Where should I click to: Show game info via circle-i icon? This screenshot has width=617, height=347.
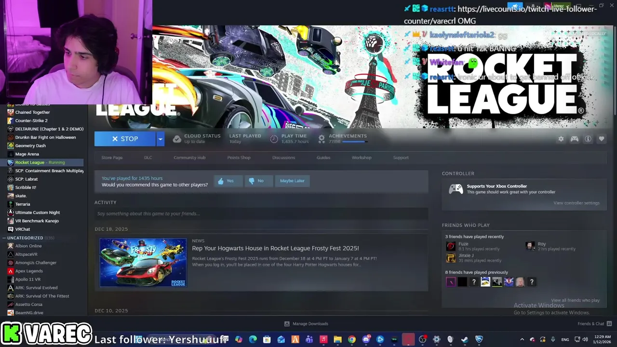pyautogui.click(x=588, y=139)
